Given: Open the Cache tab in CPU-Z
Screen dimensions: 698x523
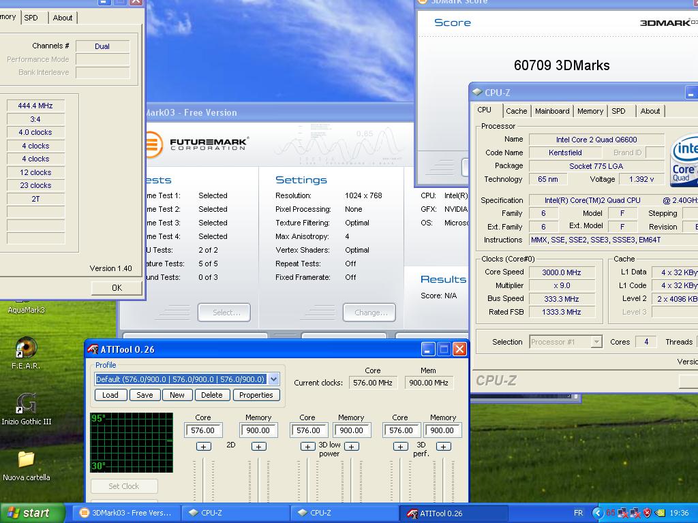Looking at the screenshot, I should click(517, 111).
